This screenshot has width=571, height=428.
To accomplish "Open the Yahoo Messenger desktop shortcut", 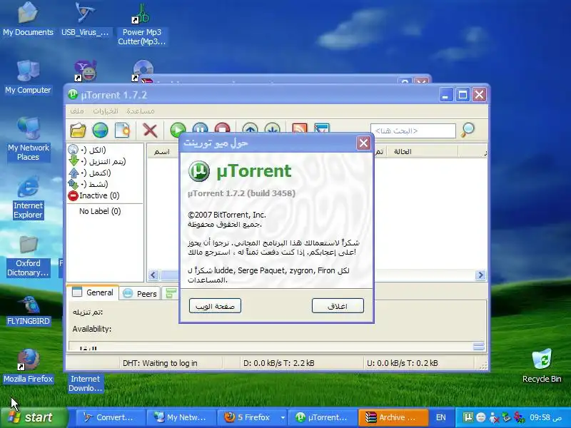I will (x=85, y=70).
